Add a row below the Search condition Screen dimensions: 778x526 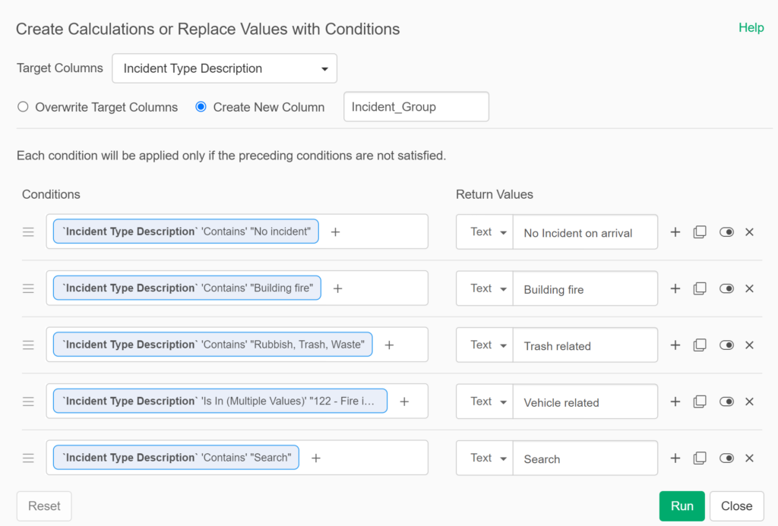tap(675, 458)
